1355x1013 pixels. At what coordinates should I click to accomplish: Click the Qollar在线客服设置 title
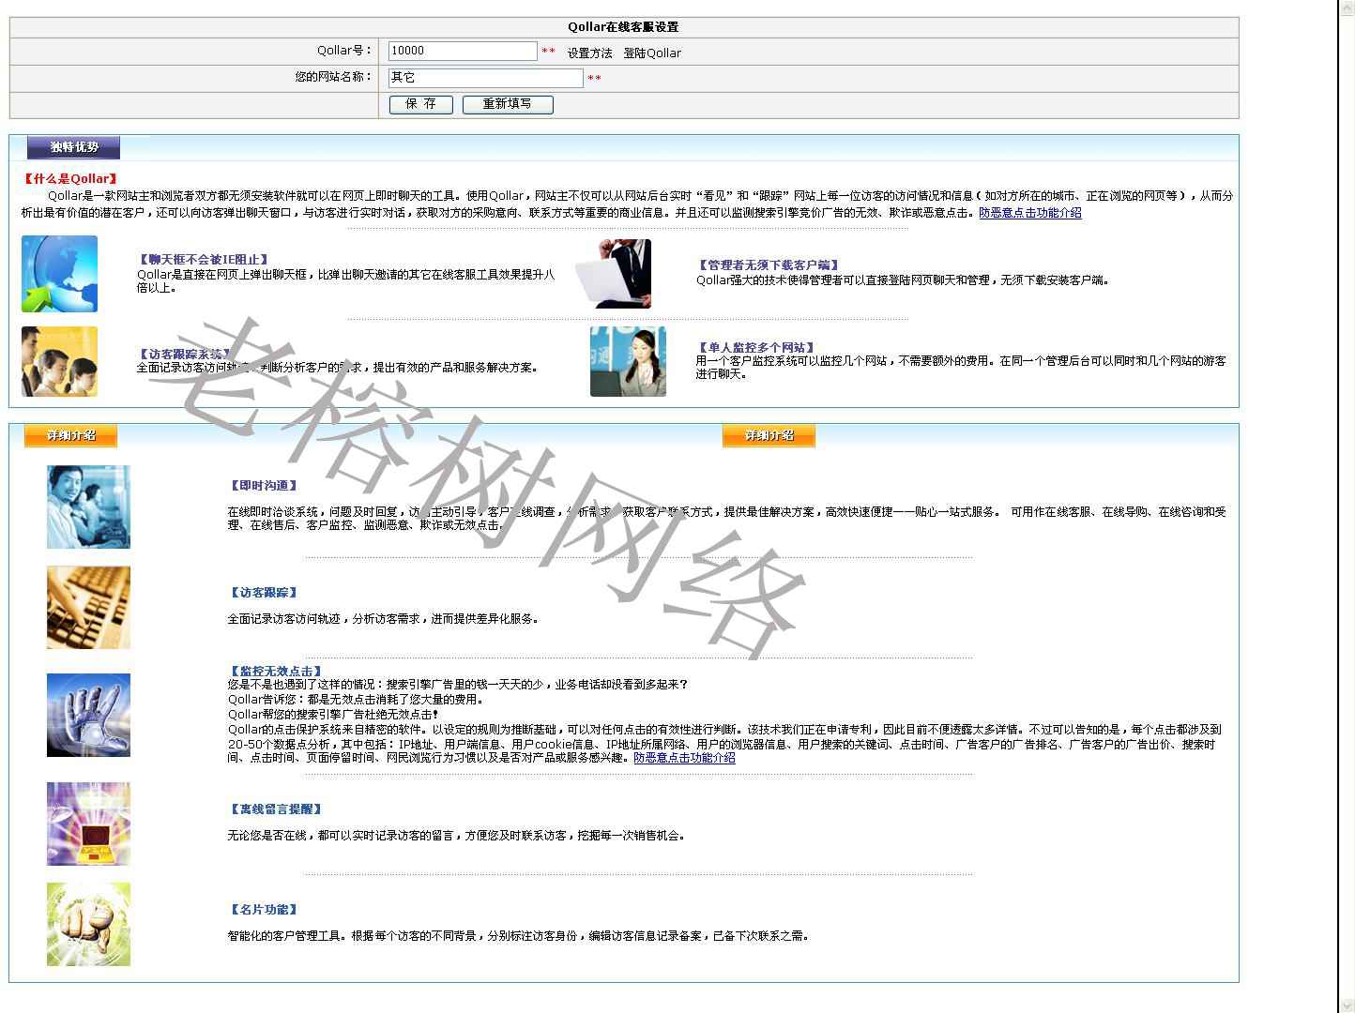pyautogui.click(x=623, y=27)
